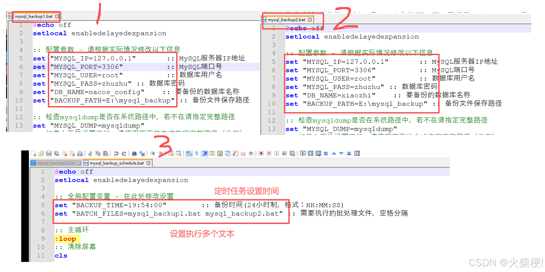Toggle Word Wrap in the toolbar
The image size is (545, 272).
(189, 153)
